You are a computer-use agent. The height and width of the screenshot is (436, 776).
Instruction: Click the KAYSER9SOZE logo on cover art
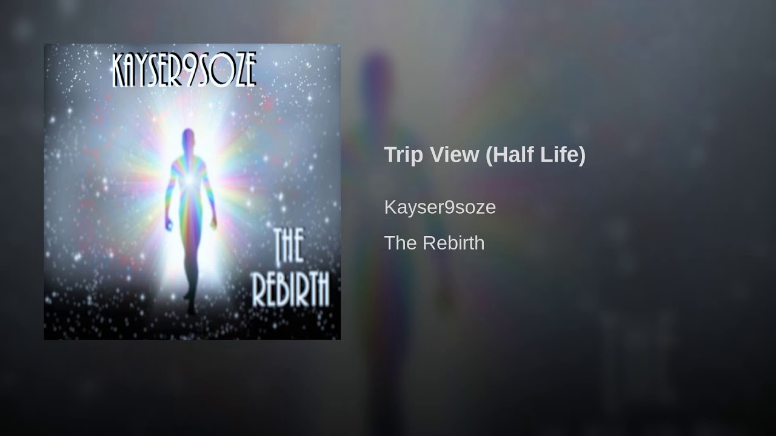pyautogui.click(x=184, y=70)
